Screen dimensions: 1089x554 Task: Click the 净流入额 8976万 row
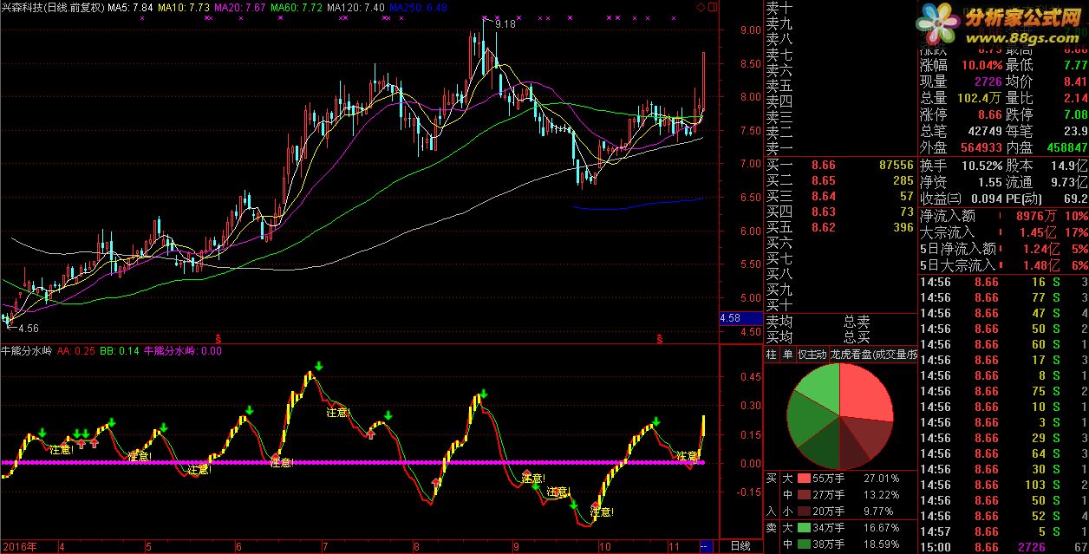coord(1004,216)
